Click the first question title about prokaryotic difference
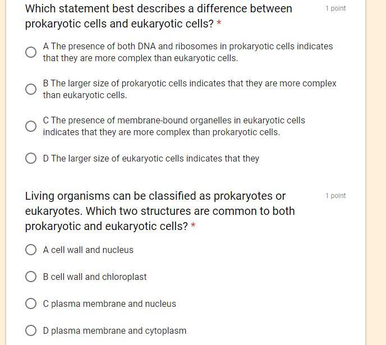Screen dimensions: 386x345 [x=159, y=16]
